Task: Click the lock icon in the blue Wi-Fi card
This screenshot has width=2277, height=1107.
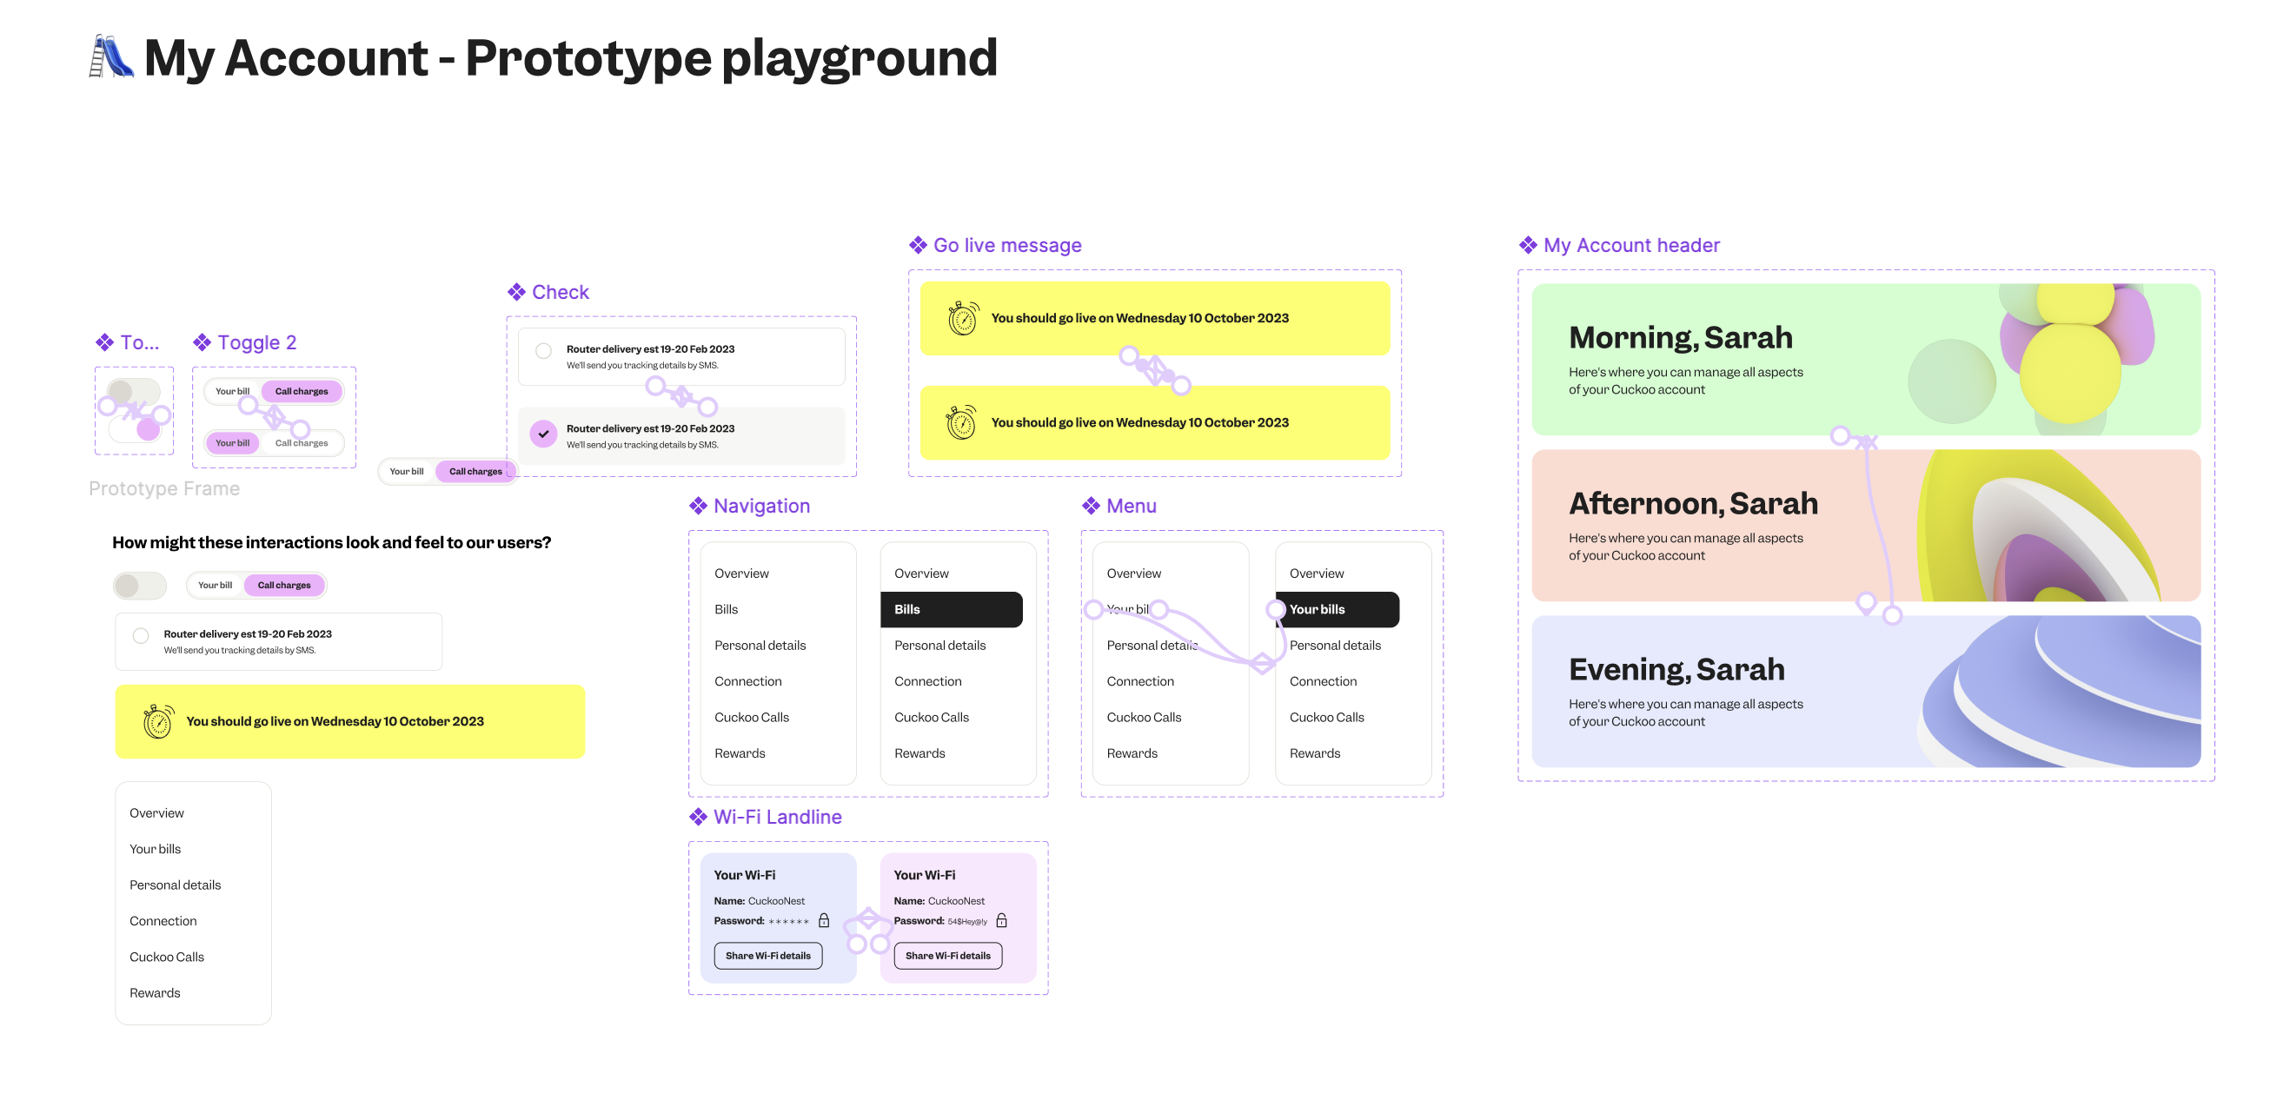Action: 823,920
